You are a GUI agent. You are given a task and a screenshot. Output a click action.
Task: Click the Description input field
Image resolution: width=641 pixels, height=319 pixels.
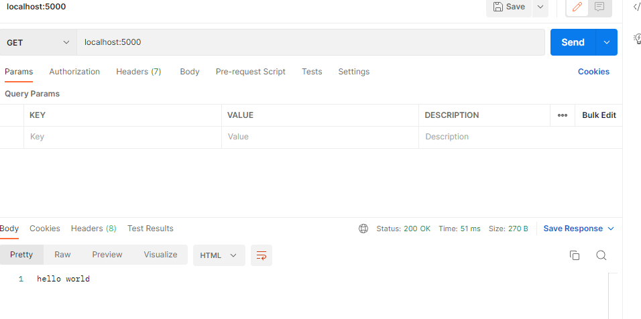point(520,137)
